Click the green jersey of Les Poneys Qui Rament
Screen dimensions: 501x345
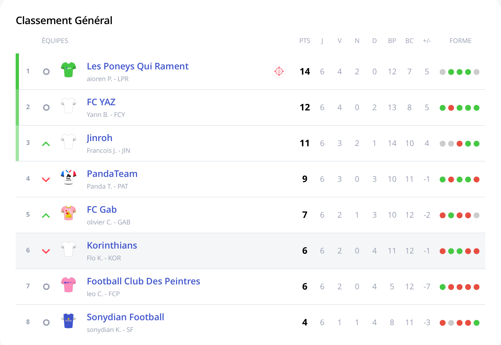click(68, 70)
